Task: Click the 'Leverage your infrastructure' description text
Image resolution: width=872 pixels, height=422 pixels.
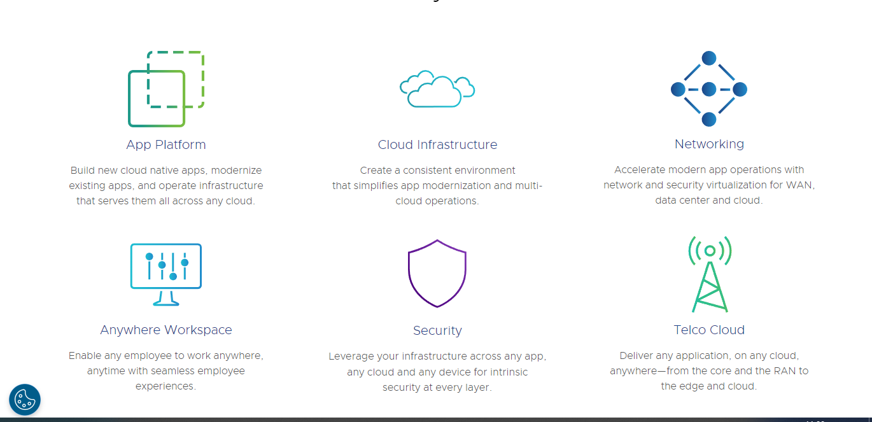Action: click(x=437, y=372)
